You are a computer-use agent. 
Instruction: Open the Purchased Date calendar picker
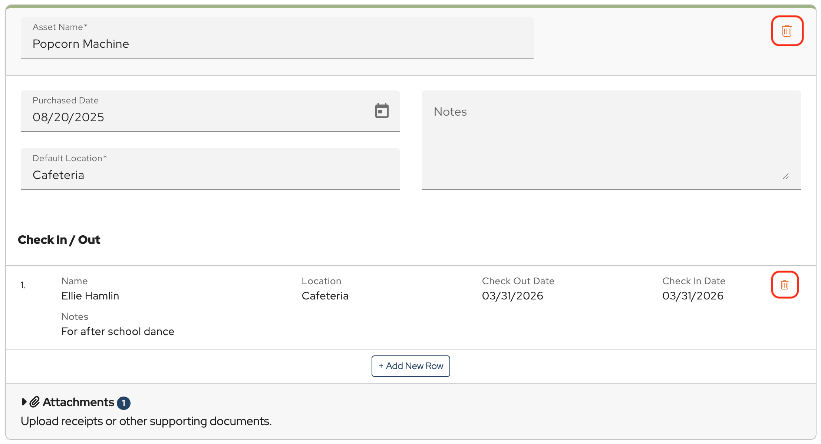[x=382, y=110]
